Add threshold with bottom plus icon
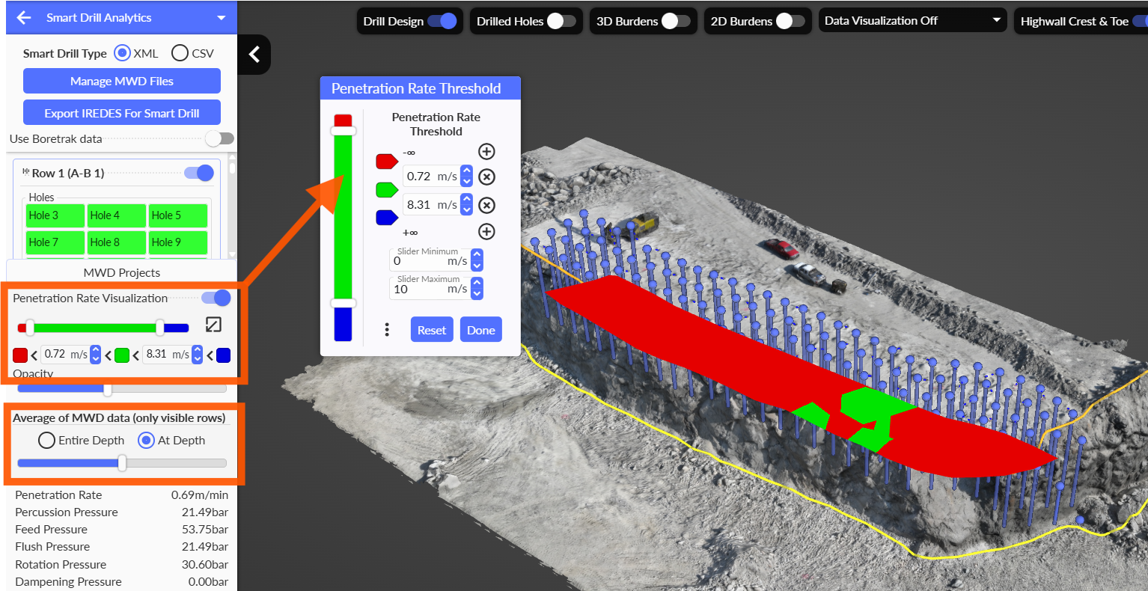1148x591 pixels. pyautogui.click(x=486, y=232)
